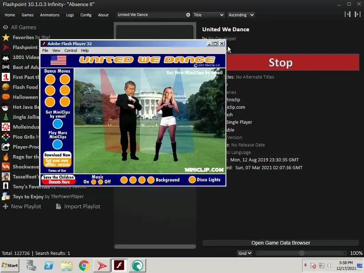Click the thumbnail zoom slider handle
This screenshot has height=273, width=364.
[301, 253]
